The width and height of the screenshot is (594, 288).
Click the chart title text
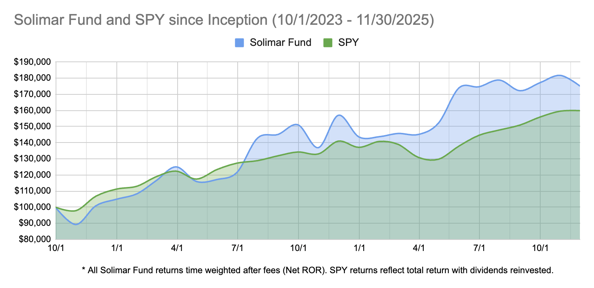click(x=224, y=20)
